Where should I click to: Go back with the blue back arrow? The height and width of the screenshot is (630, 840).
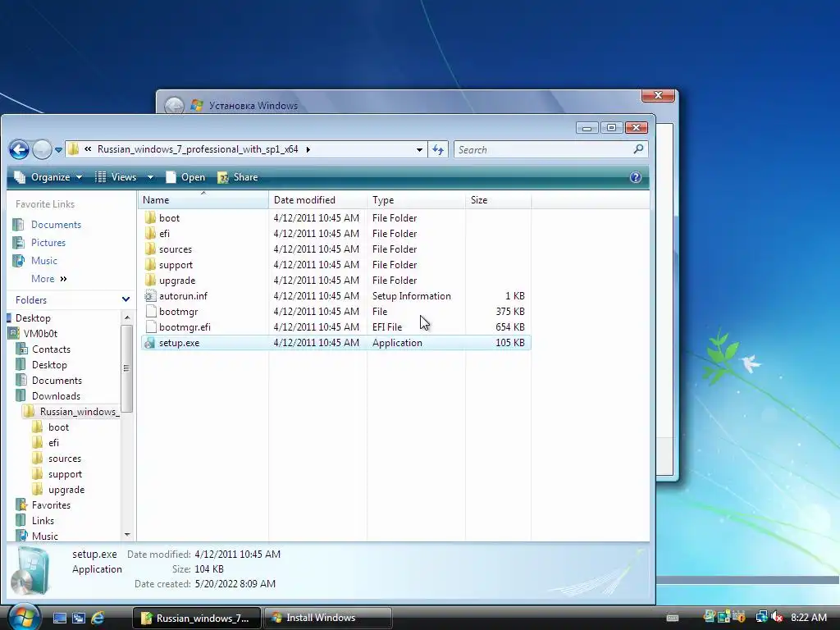click(20, 149)
